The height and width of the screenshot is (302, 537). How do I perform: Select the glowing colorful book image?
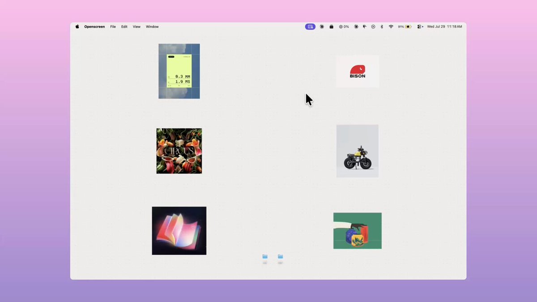click(179, 231)
